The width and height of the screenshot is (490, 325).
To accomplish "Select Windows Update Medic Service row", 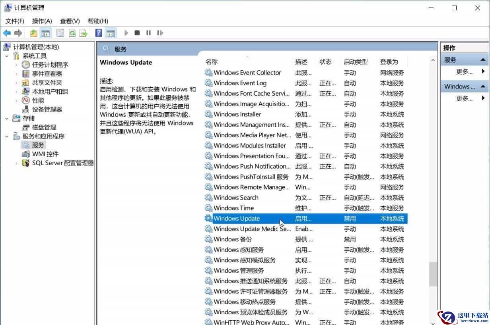I will [x=305, y=229].
